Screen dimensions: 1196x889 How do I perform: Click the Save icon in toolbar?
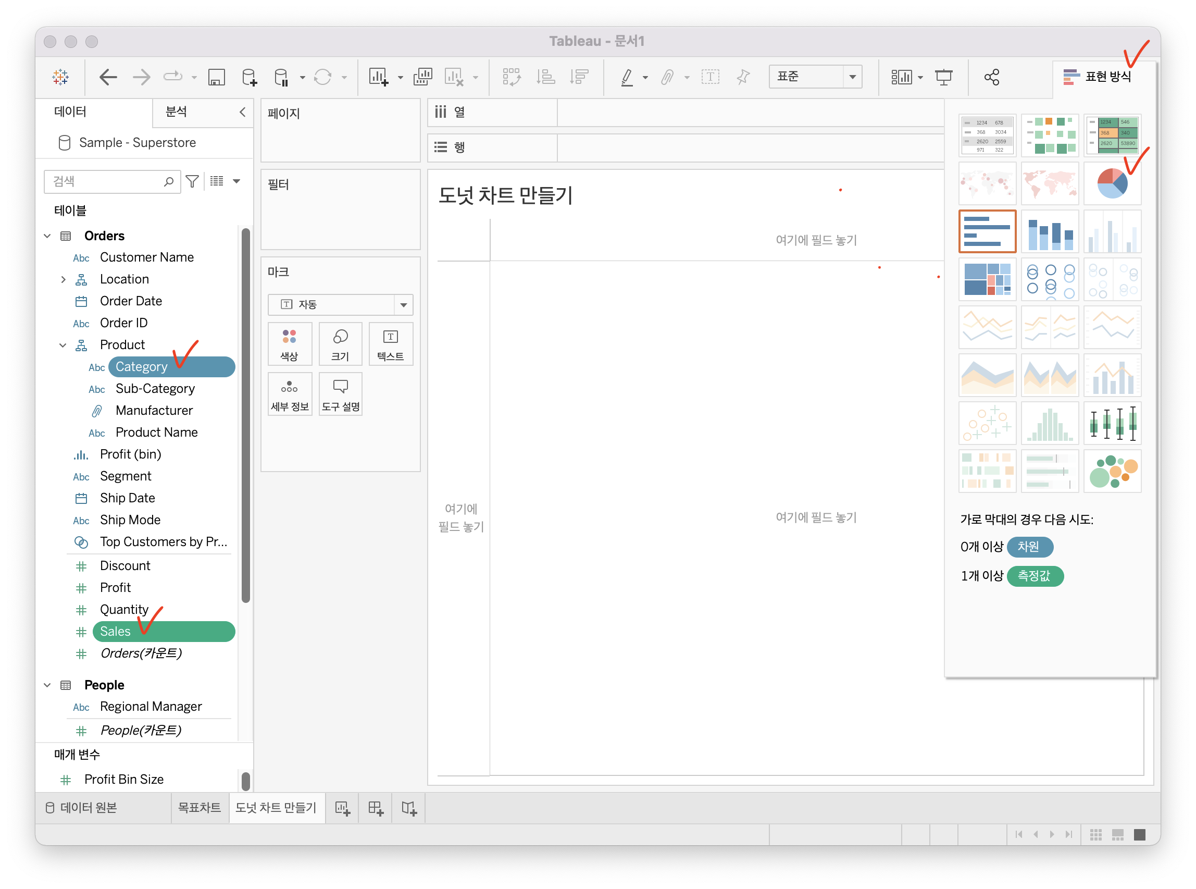216,77
